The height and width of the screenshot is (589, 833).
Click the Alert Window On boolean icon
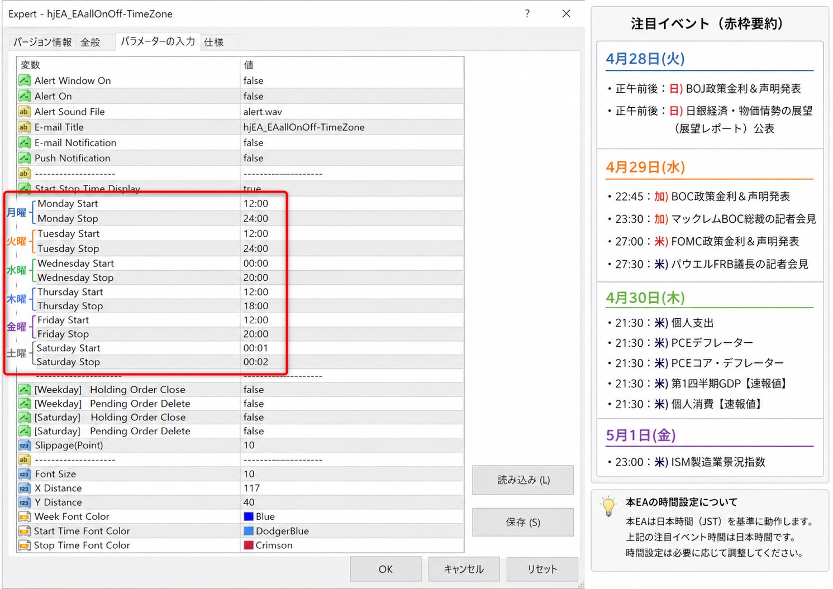click(x=24, y=81)
